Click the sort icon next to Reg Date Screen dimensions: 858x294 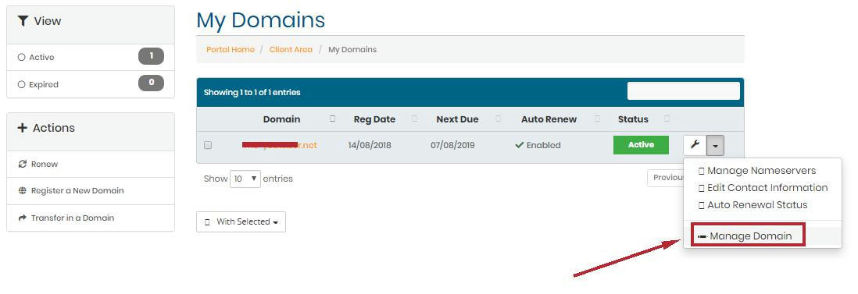(x=414, y=119)
